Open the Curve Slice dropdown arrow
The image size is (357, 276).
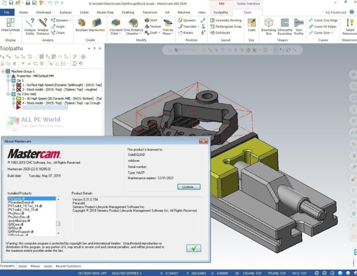point(332,33)
